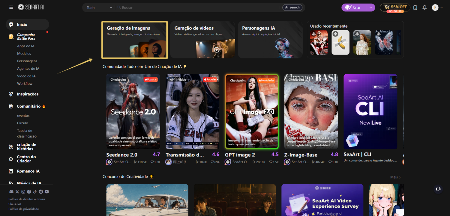Click the Inspirações sidebar icon
The image size is (450, 216).
coord(11,94)
